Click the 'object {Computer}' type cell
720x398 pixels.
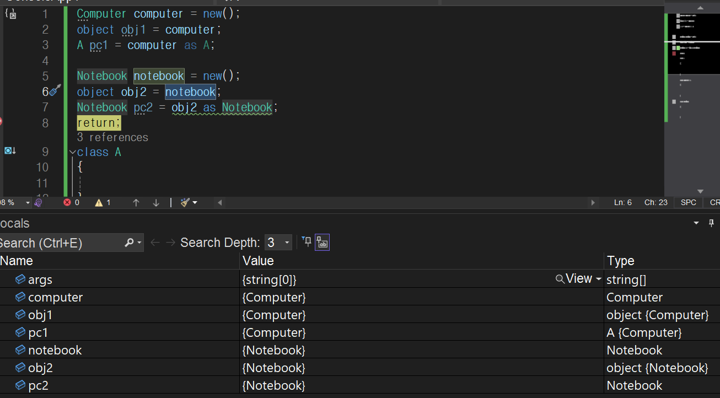(x=657, y=315)
